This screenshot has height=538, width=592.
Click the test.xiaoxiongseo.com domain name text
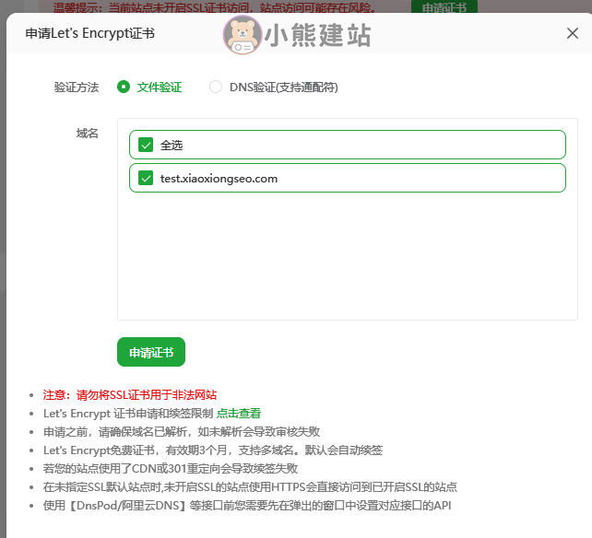tap(219, 179)
